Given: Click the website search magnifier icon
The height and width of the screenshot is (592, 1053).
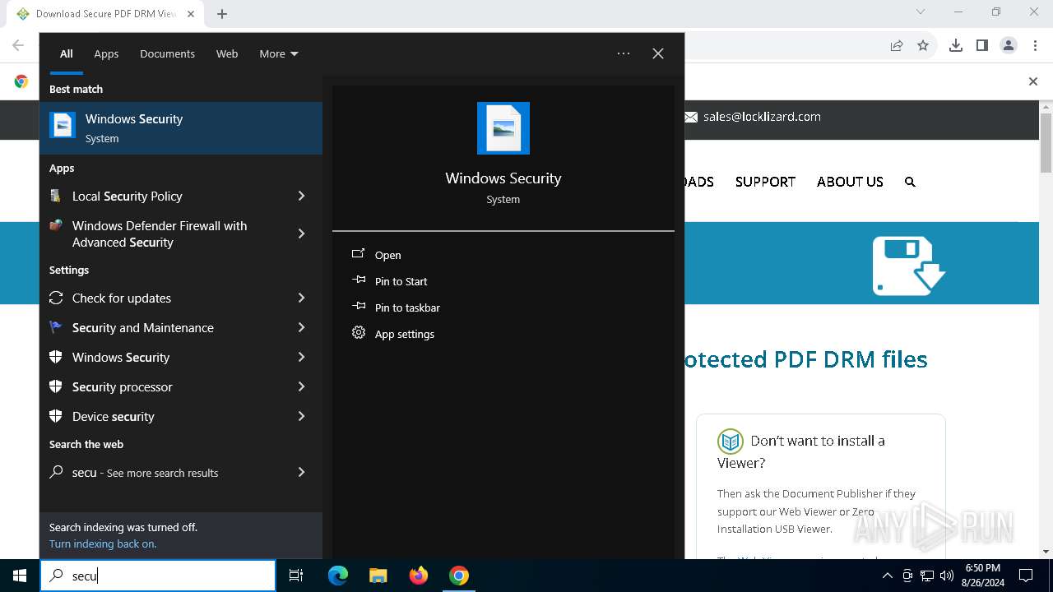Looking at the screenshot, I should pos(910,182).
